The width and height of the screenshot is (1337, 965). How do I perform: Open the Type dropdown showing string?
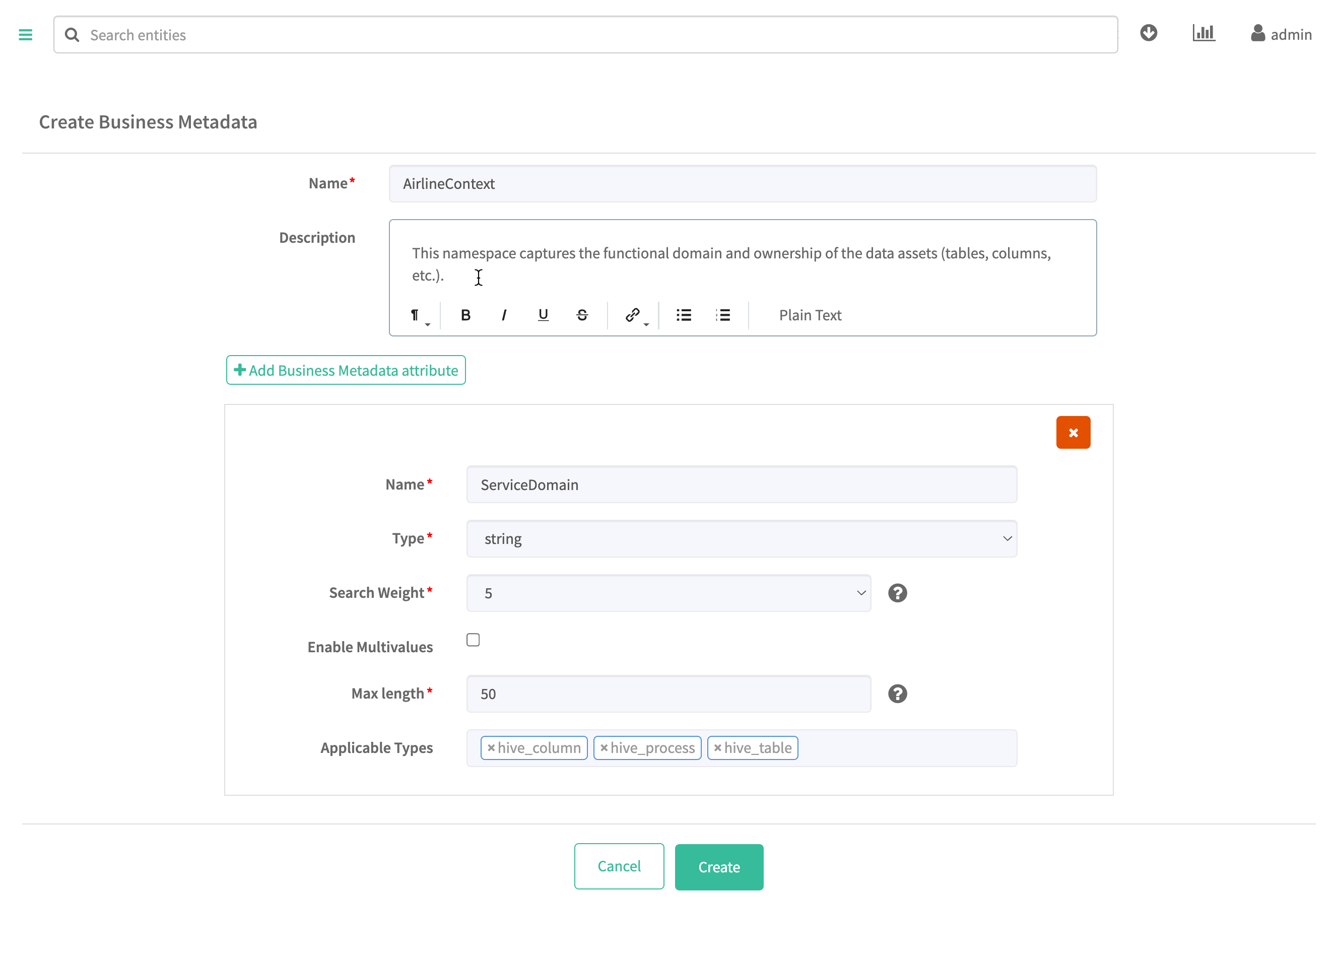point(741,538)
